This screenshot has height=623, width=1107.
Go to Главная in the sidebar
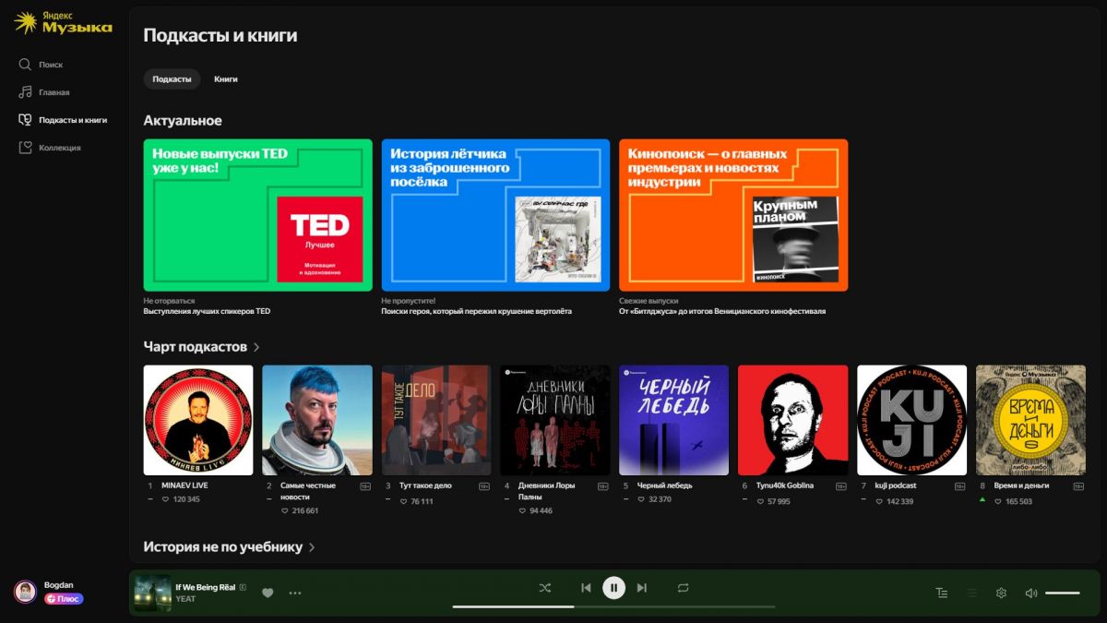click(x=44, y=92)
